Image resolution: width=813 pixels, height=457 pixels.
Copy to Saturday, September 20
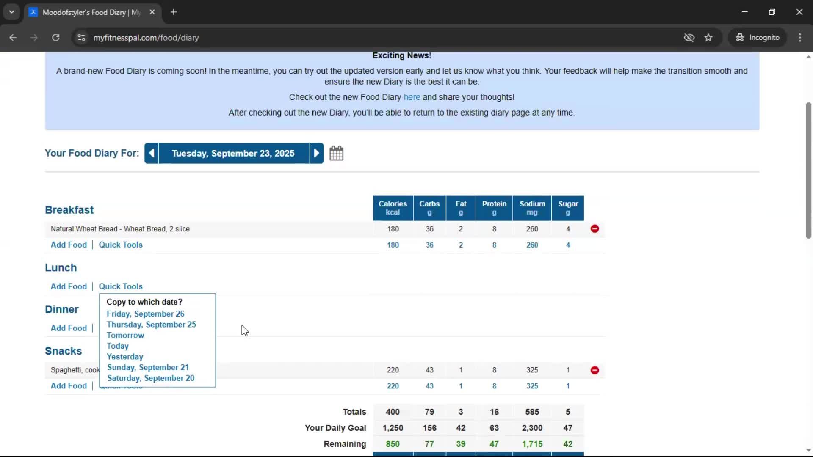coord(151,378)
